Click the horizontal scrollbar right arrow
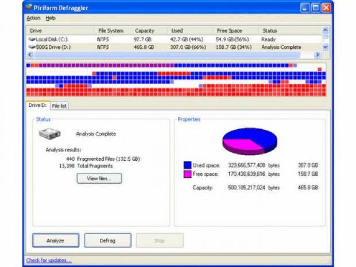The image size is (356, 267). point(318,55)
